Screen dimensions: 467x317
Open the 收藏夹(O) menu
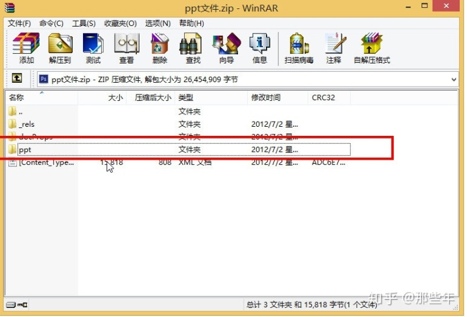tap(121, 23)
